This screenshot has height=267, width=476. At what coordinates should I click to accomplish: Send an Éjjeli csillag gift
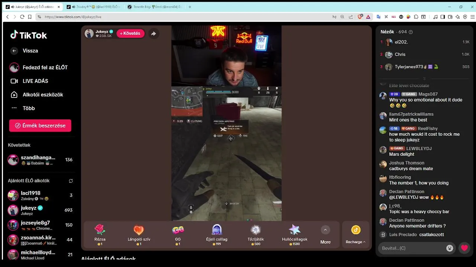tap(217, 235)
